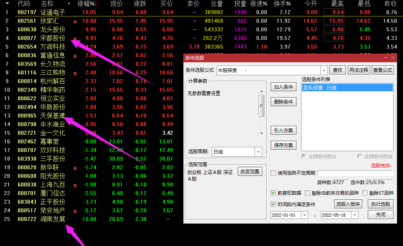Image resolution: width=403 pixels, height=246 pixels.
Task: Tick the 使用涨跌不定周期 checkbox
Action: 273,173
